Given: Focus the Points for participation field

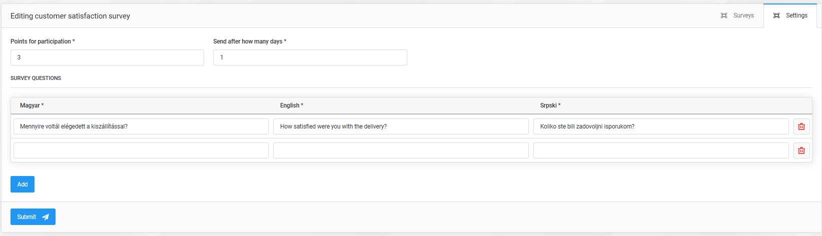Looking at the screenshot, I should coord(107,57).
